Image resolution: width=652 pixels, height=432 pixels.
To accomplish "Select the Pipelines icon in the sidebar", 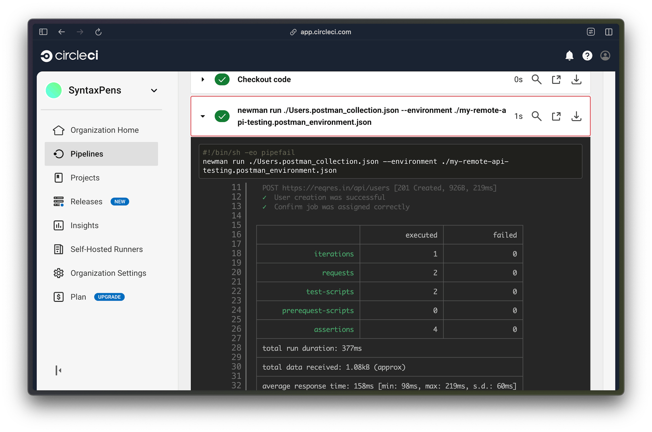I will pos(59,154).
